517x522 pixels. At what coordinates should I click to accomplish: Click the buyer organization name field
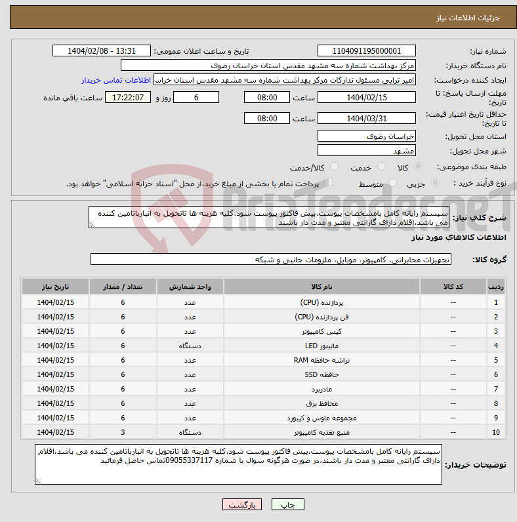(x=268, y=66)
